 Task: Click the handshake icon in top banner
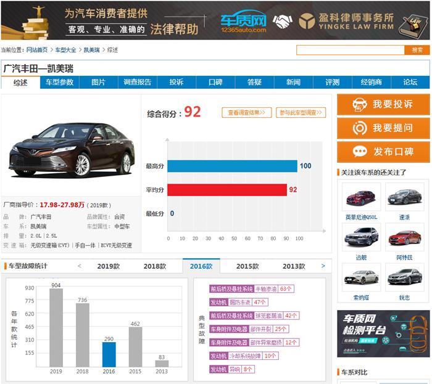click(282, 22)
